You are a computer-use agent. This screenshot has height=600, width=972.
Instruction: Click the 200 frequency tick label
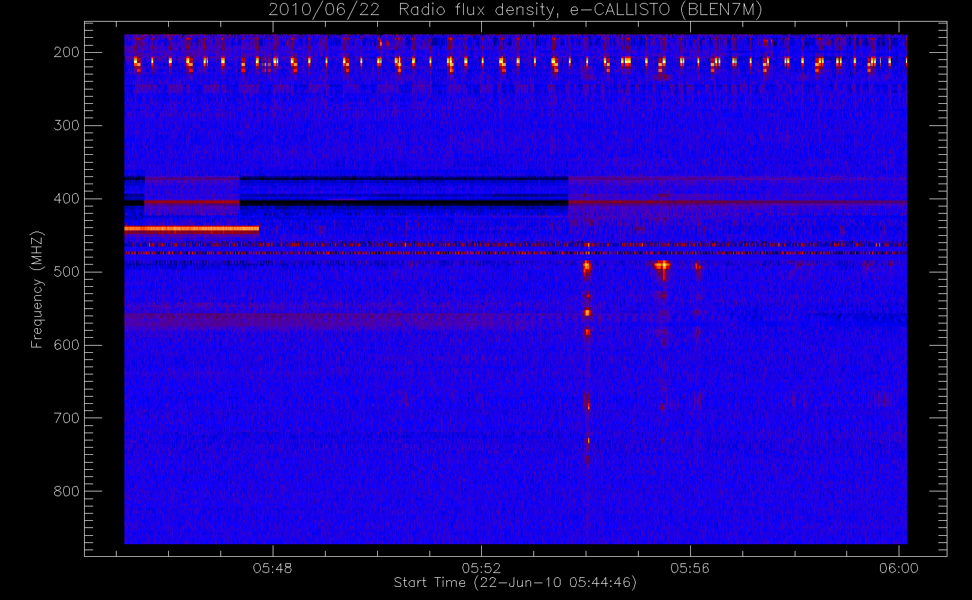[67, 52]
